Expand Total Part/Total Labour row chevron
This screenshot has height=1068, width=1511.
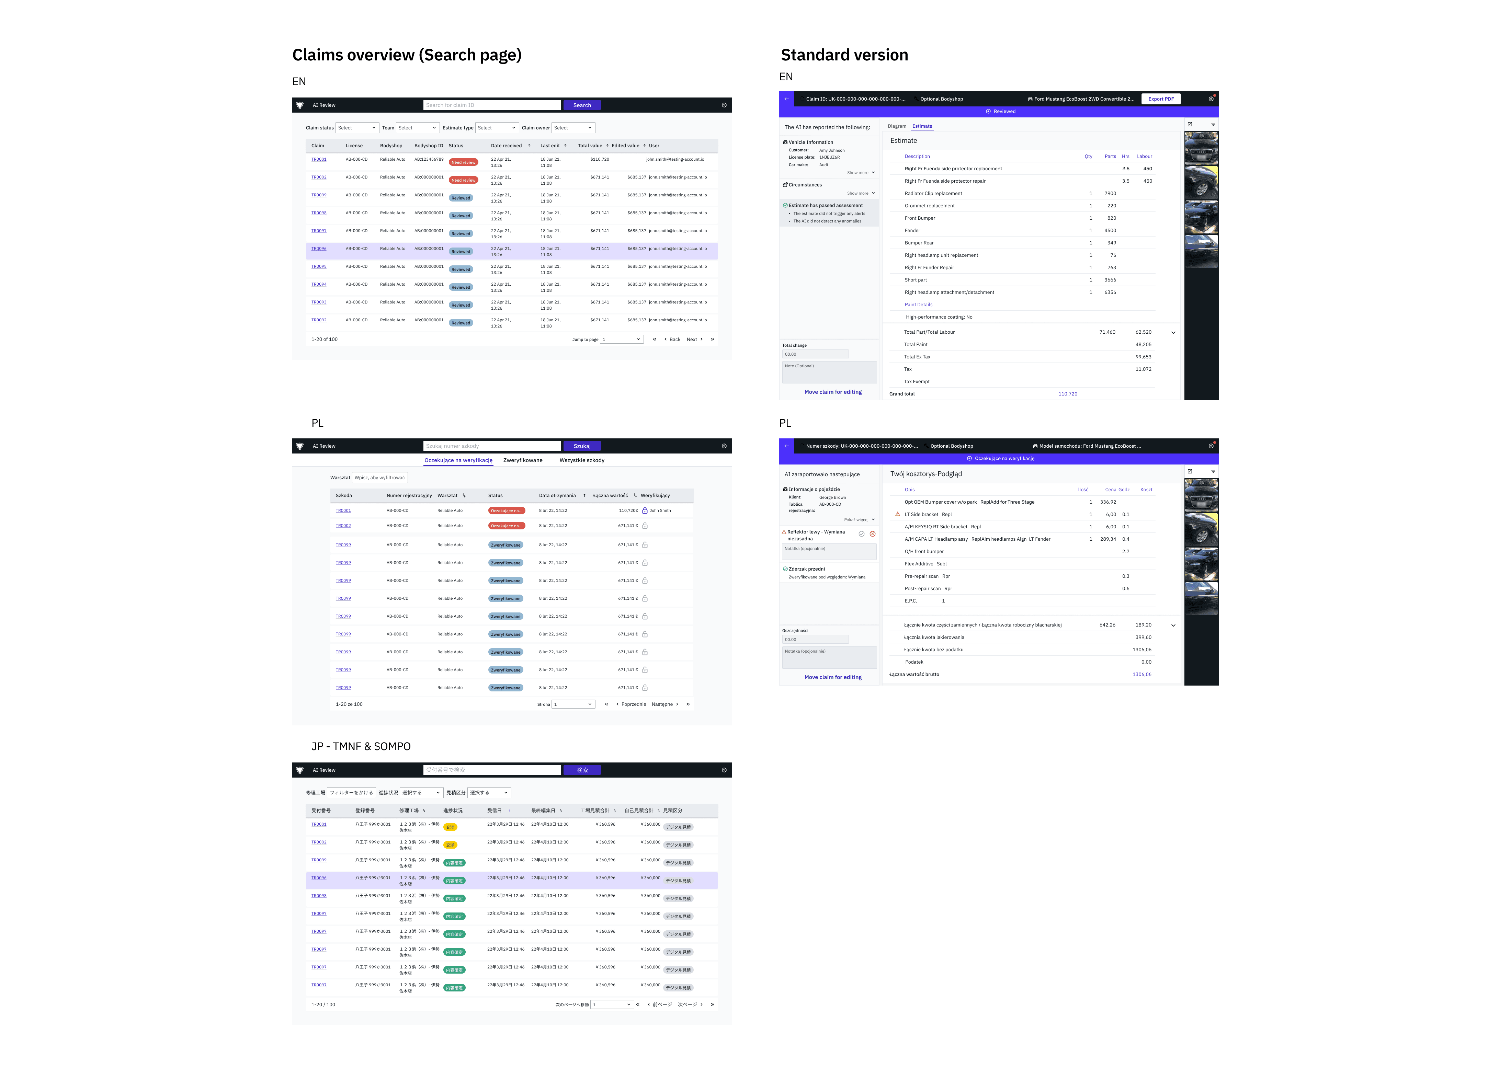click(1173, 332)
